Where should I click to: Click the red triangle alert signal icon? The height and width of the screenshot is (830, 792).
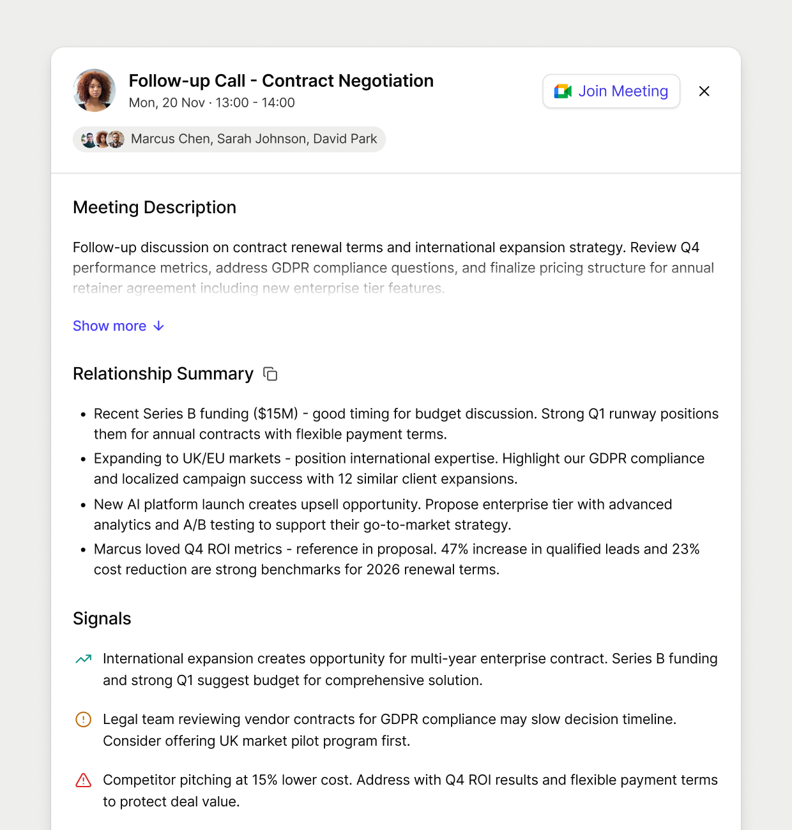(84, 780)
